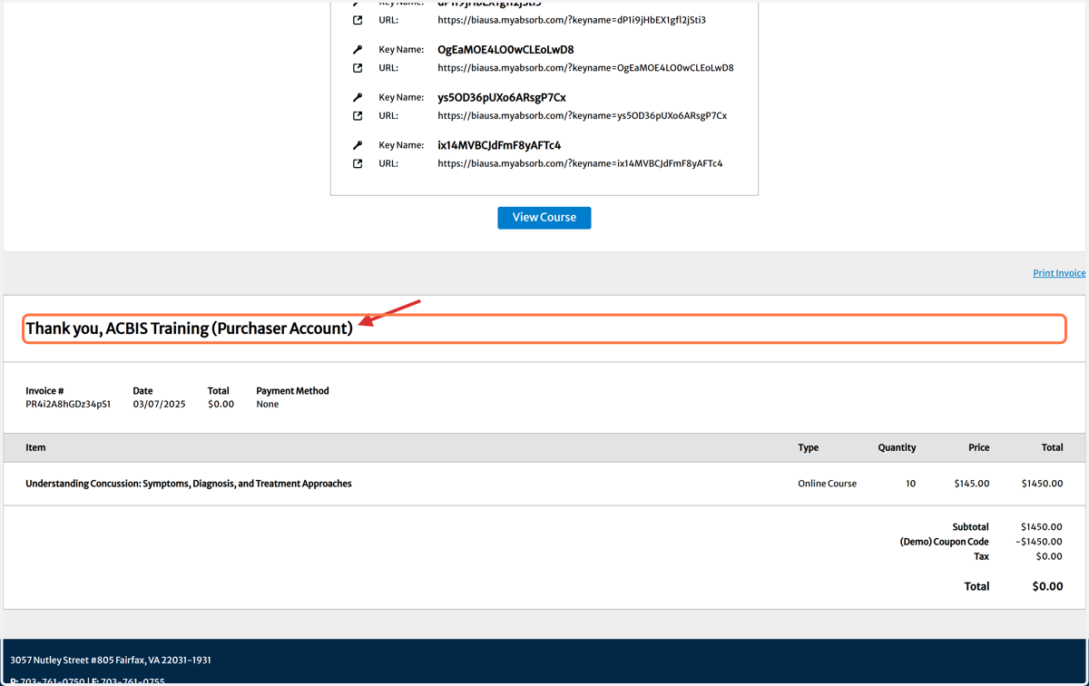This screenshot has width=1089, height=686.
Task: Click the Tax label
Action: pos(981,556)
